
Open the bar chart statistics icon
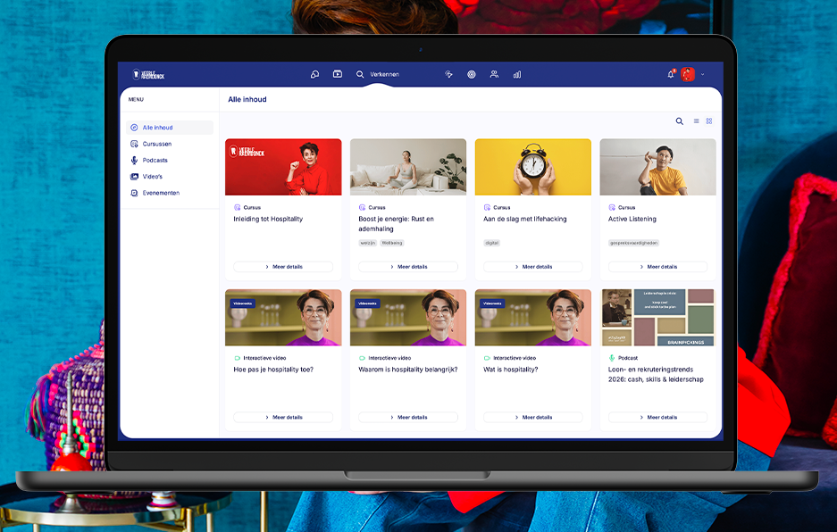click(517, 75)
